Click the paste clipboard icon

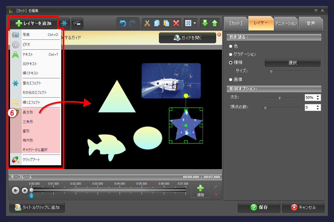[x=167, y=23]
